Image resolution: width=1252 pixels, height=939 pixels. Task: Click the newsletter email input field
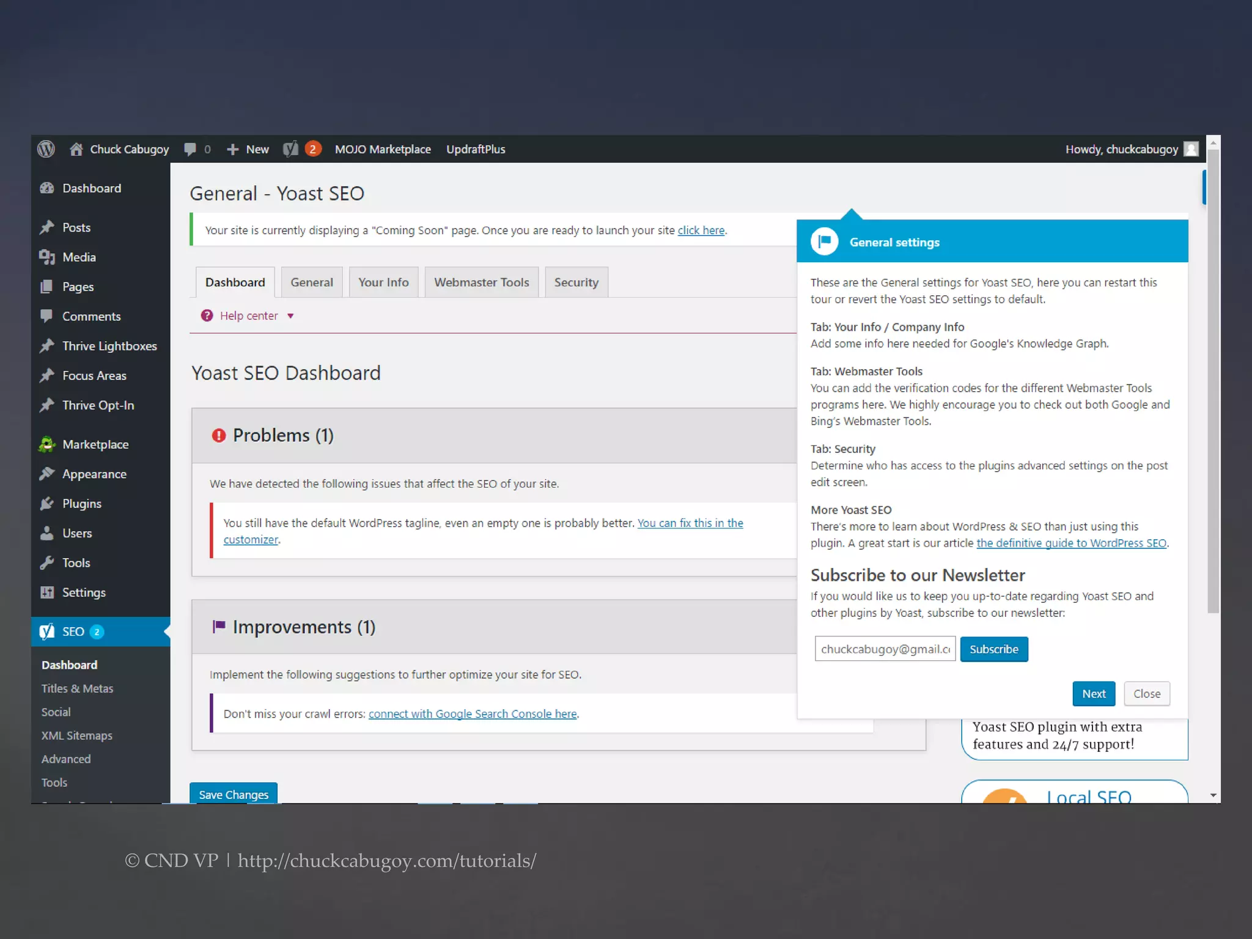coord(885,649)
